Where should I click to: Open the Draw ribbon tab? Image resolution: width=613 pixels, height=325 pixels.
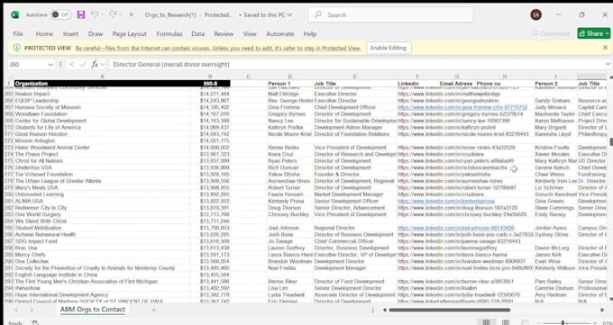point(96,34)
